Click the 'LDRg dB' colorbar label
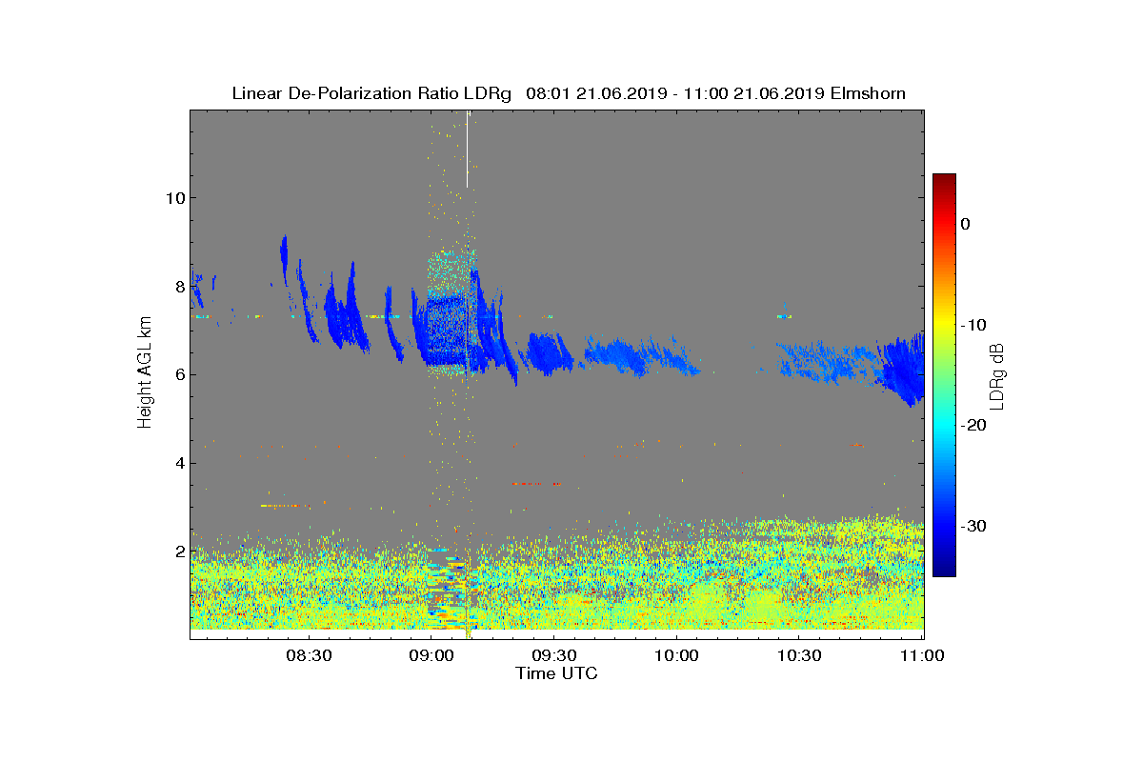 tap(997, 375)
